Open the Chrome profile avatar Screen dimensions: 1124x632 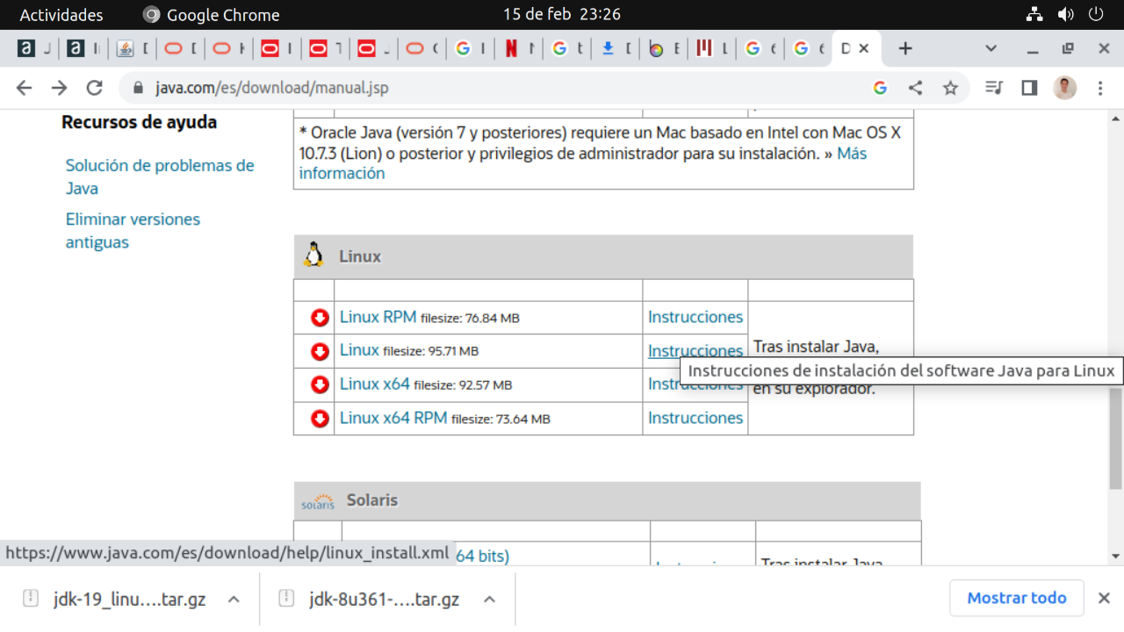click(1064, 88)
